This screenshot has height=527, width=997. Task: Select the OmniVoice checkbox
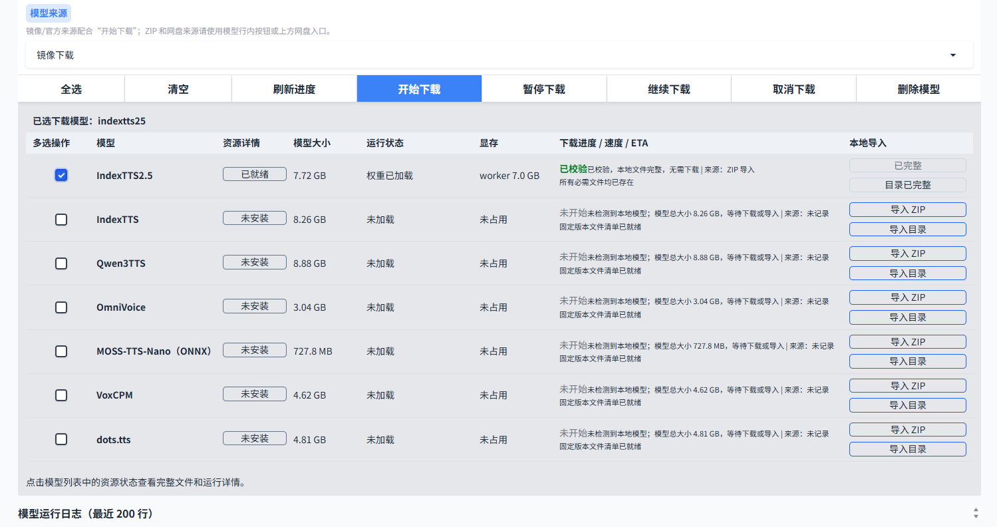61,307
